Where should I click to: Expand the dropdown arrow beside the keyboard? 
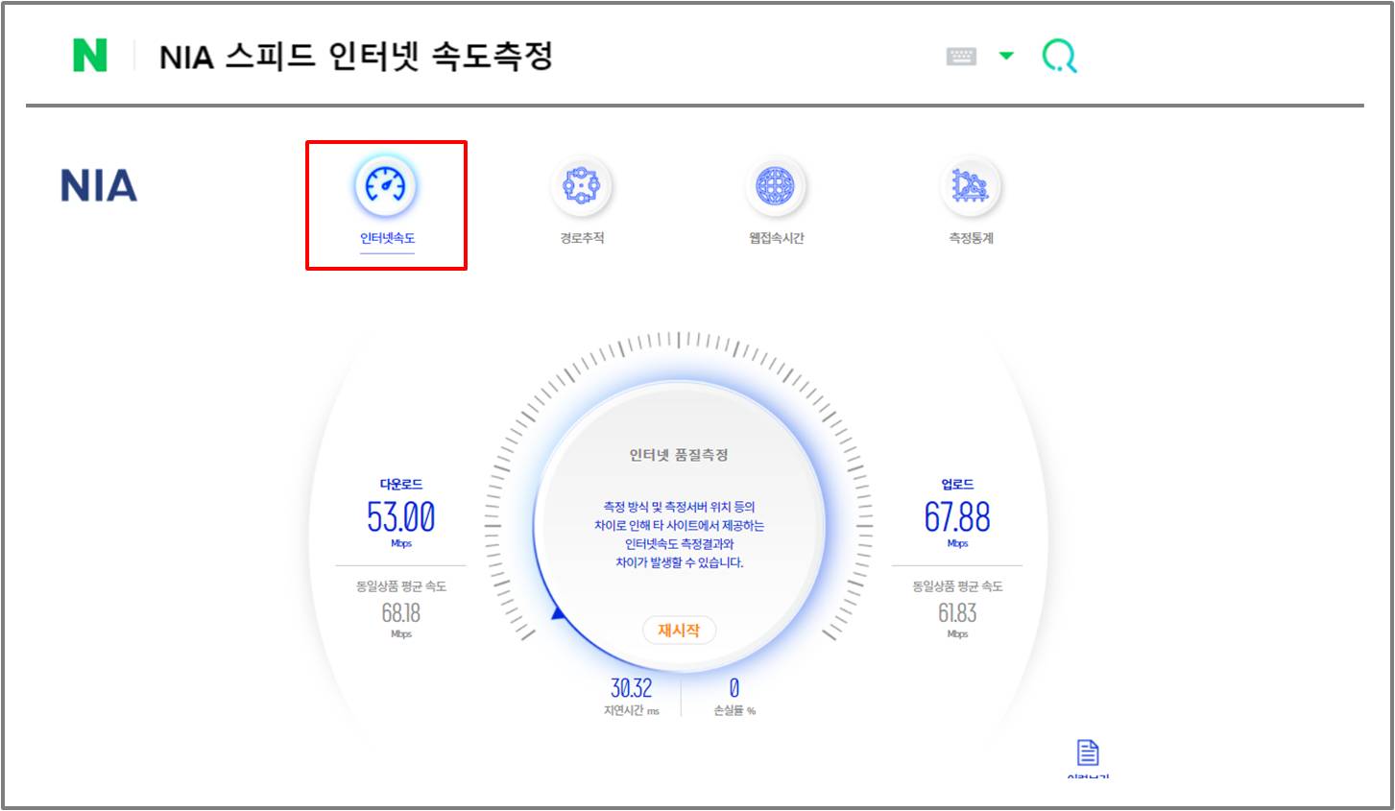click(x=1006, y=56)
